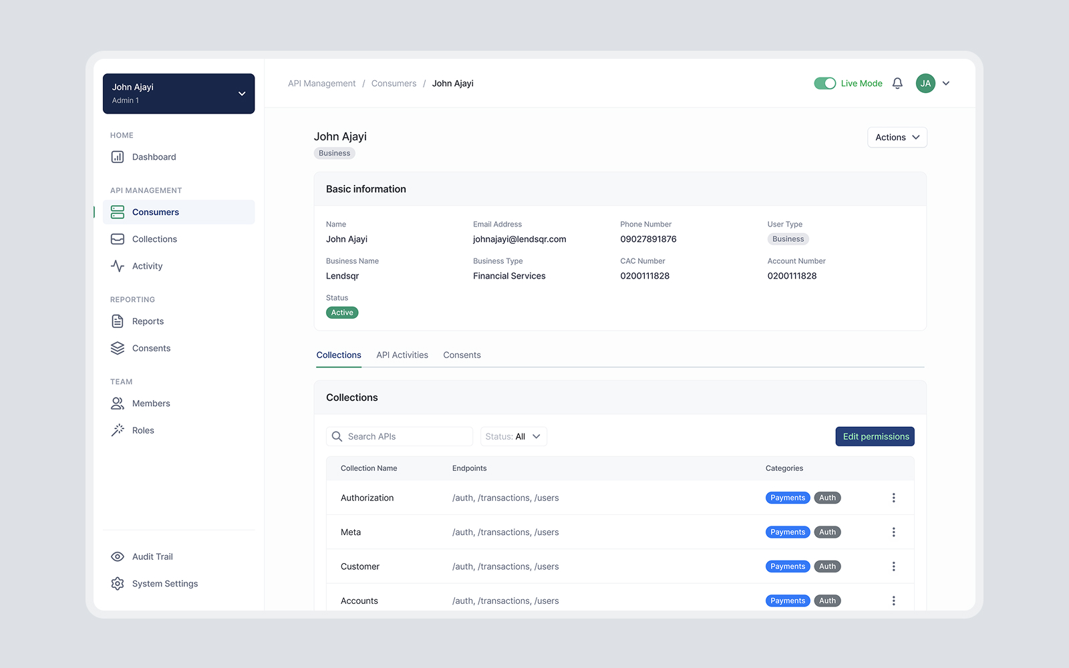Expand the Status: All filter dropdown

point(513,436)
